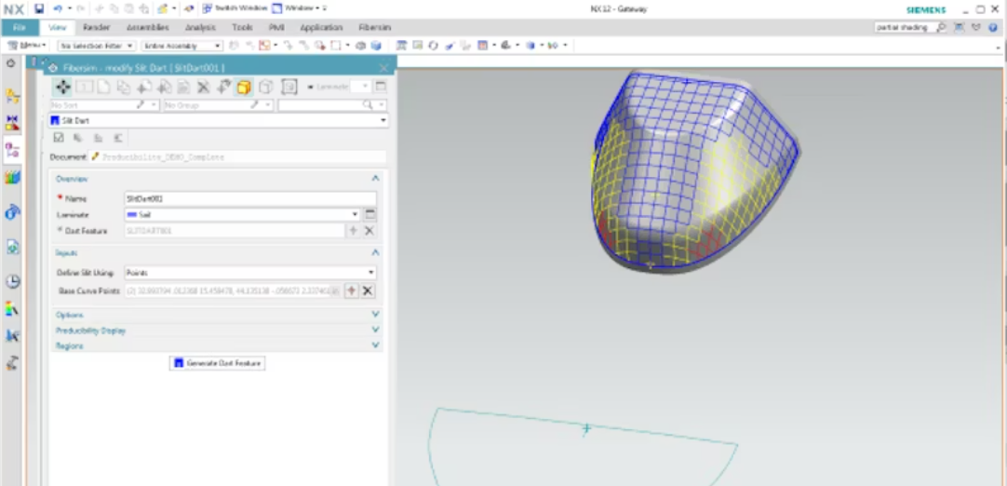Screen dimensions: 1007x486
Task: Open the No Selection Filter dropdown
Action: (97, 45)
